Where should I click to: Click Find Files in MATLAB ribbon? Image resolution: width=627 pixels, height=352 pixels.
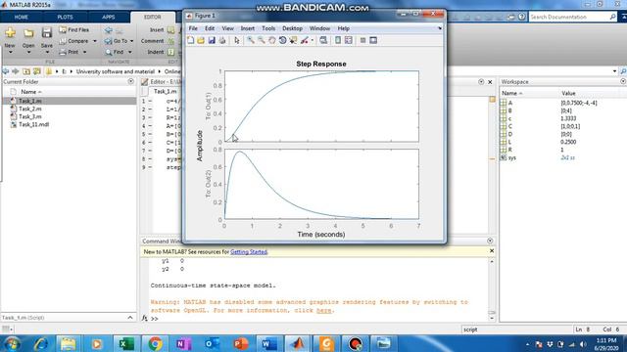74,30
